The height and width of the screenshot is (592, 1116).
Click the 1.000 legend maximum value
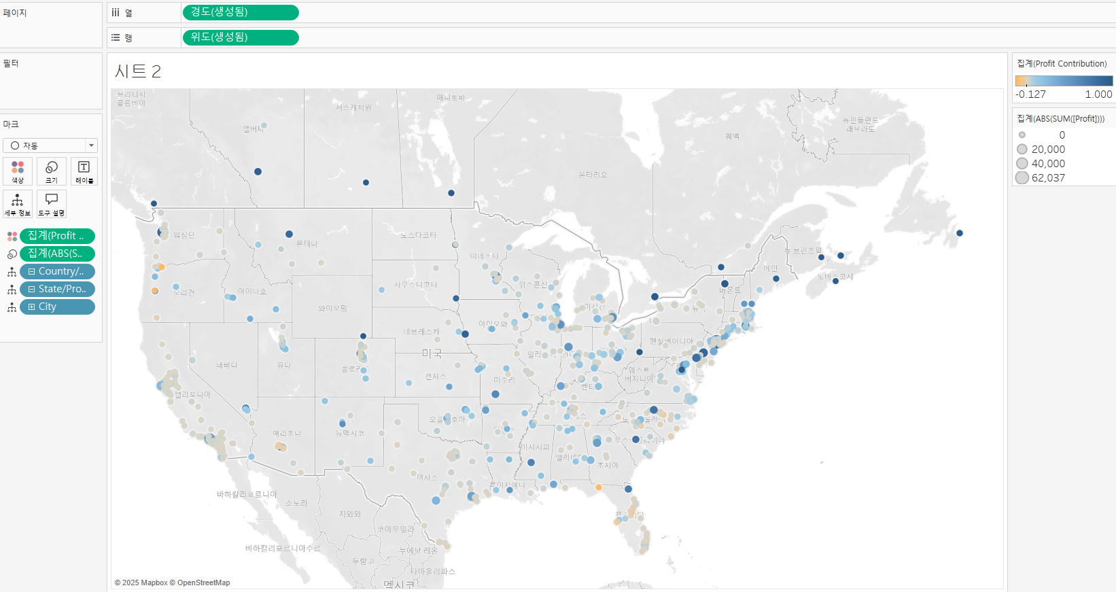coord(1098,94)
